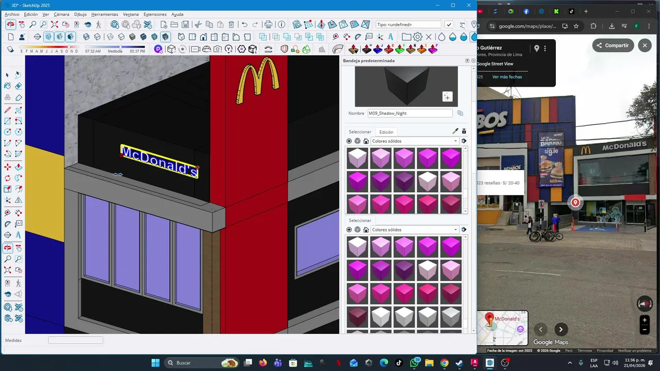Click the checkmark next to Tipo field
This screenshot has width=660, height=371.
[449, 24]
